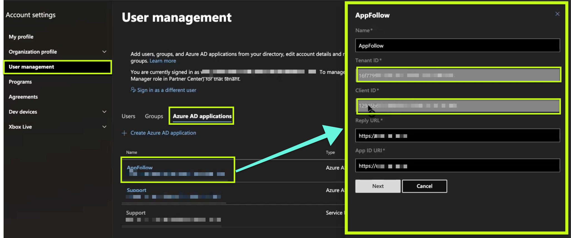Open the AppFollow application entry
571x238 pixels.
(140, 168)
